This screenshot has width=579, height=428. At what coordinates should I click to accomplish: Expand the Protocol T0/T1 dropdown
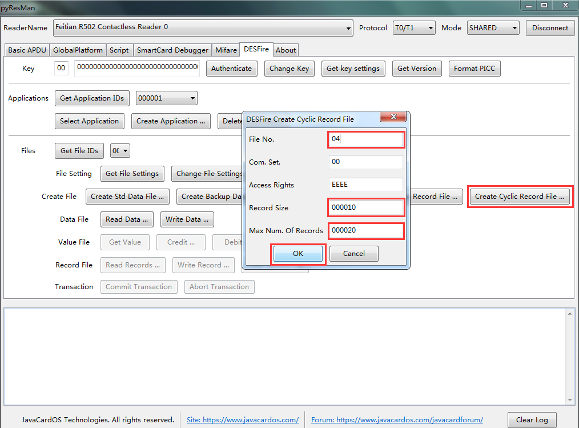pyautogui.click(x=431, y=28)
